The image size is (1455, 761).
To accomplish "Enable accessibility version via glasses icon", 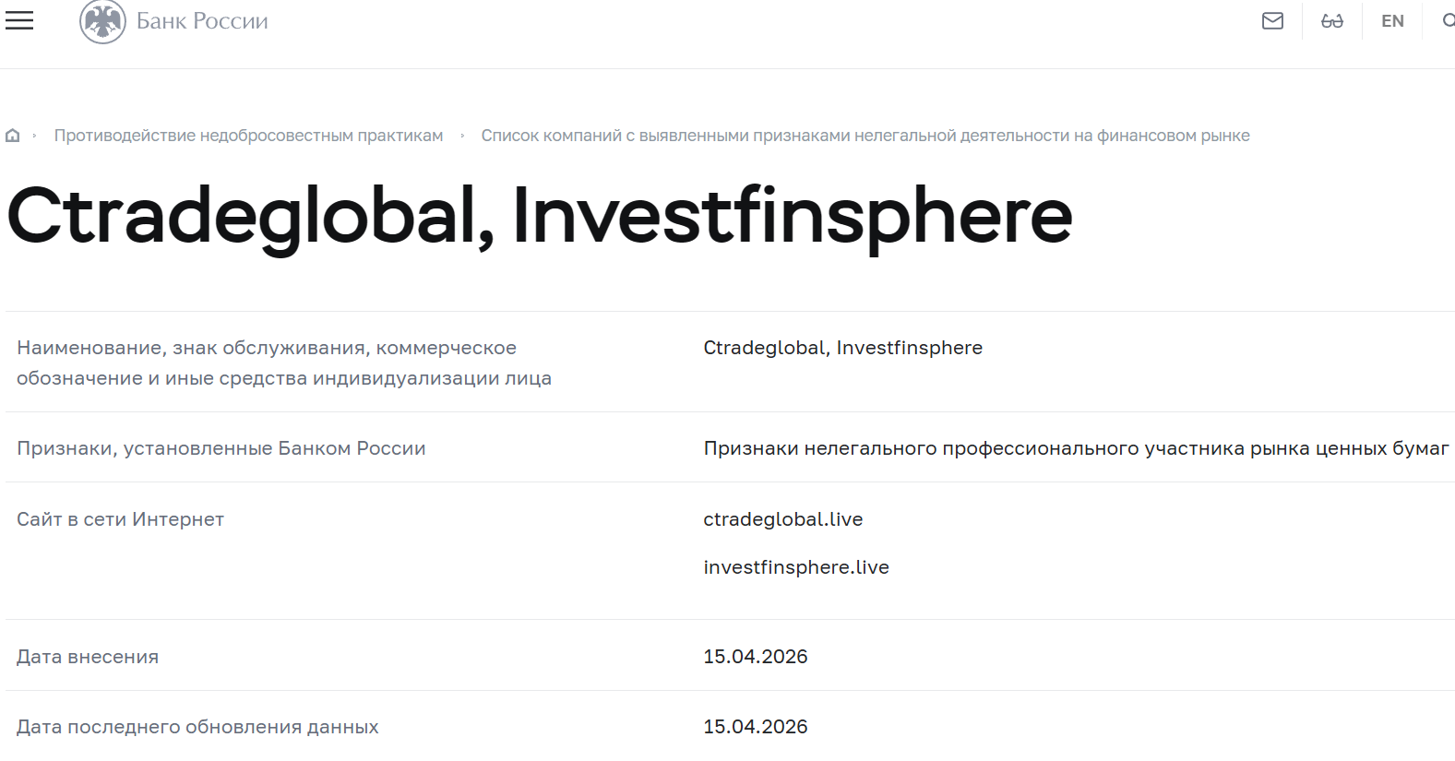I will tap(1332, 21).
